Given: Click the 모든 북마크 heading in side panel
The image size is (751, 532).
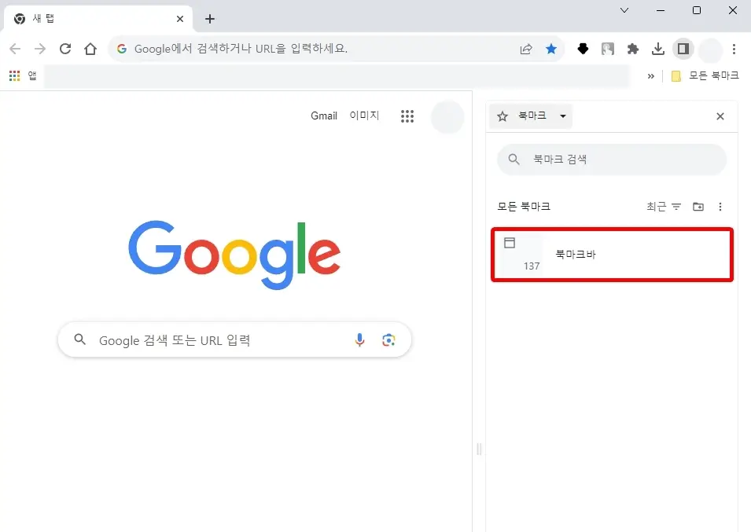Looking at the screenshot, I should pos(524,206).
